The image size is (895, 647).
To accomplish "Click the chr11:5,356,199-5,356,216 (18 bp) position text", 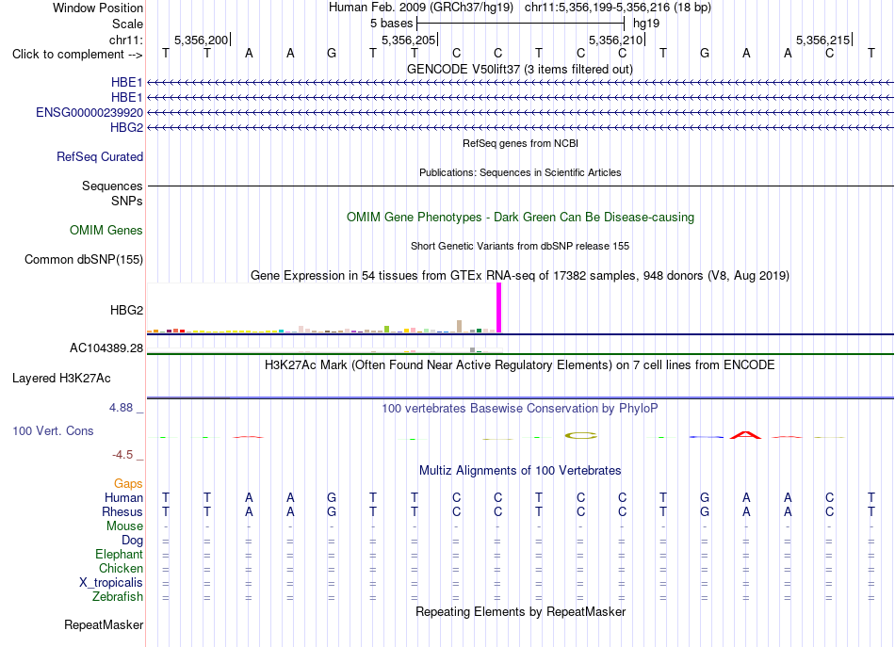I will [x=618, y=8].
